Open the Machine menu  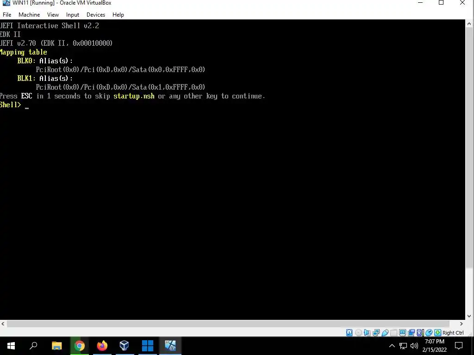(x=29, y=14)
